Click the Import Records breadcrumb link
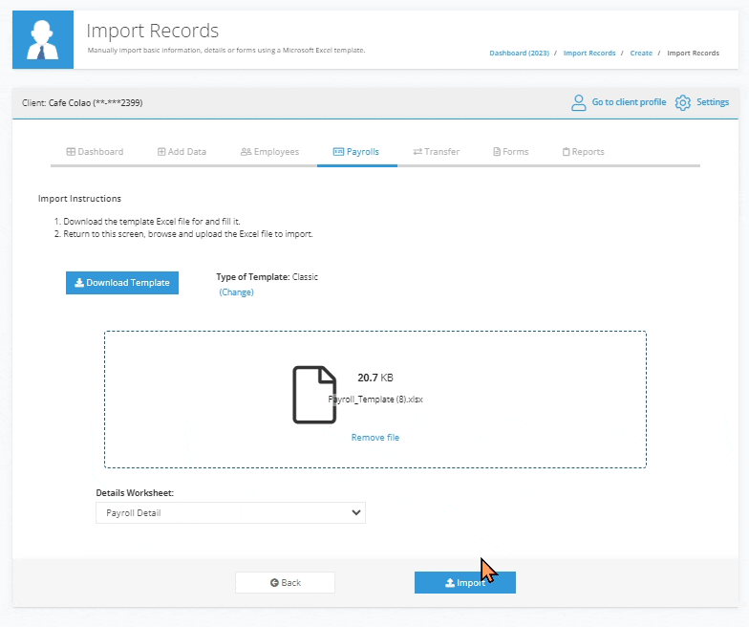Image resolution: width=749 pixels, height=627 pixels. coord(589,54)
